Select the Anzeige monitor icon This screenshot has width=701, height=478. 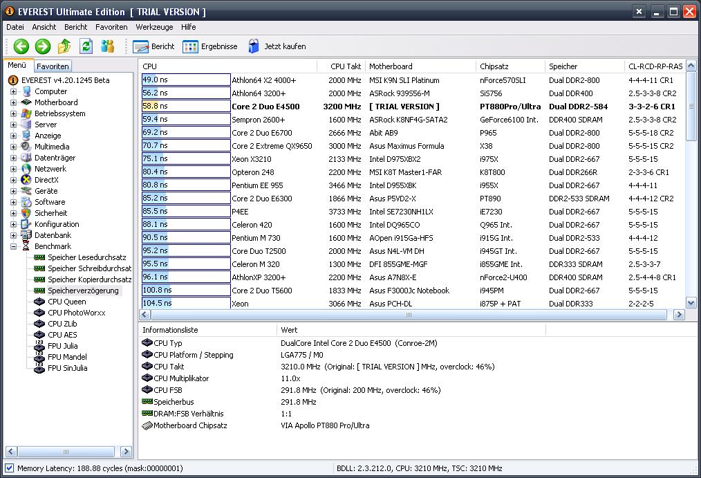pyautogui.click(x=27, y=136)
